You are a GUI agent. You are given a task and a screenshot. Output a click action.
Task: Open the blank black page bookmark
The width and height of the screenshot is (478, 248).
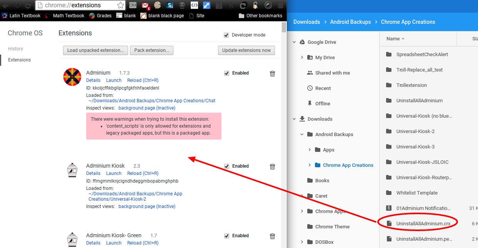coord(162,16)
